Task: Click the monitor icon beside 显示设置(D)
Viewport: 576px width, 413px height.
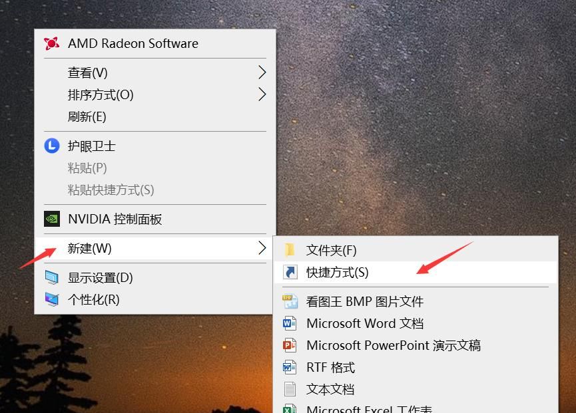Action: [x=51, y=277]
